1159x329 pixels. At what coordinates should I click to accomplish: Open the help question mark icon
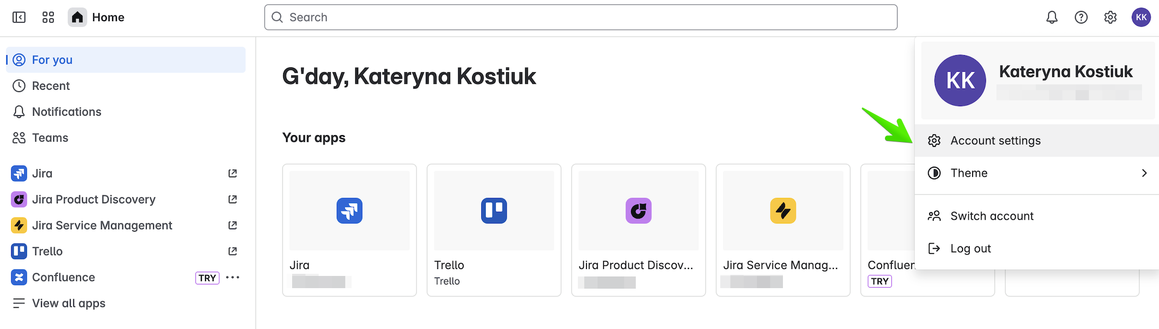pyautogui.click(x=1081, y=18)
